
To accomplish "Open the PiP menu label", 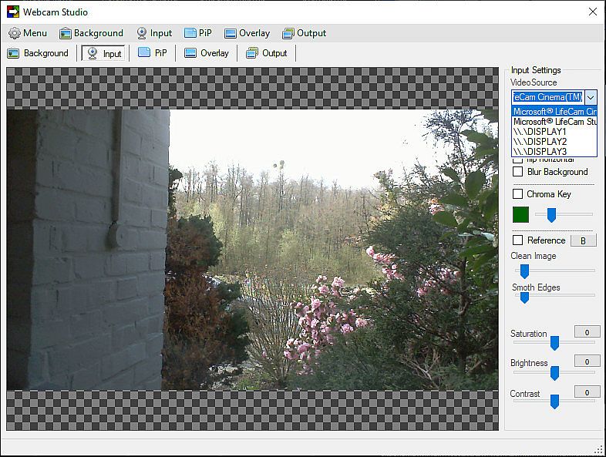I will [x=205, y=33].
